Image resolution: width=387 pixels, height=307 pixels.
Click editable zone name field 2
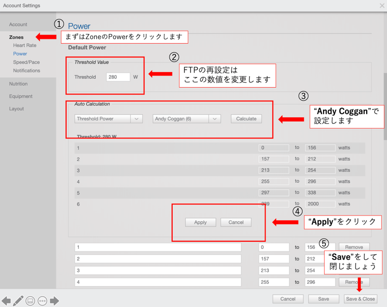(x=158, y=259)
